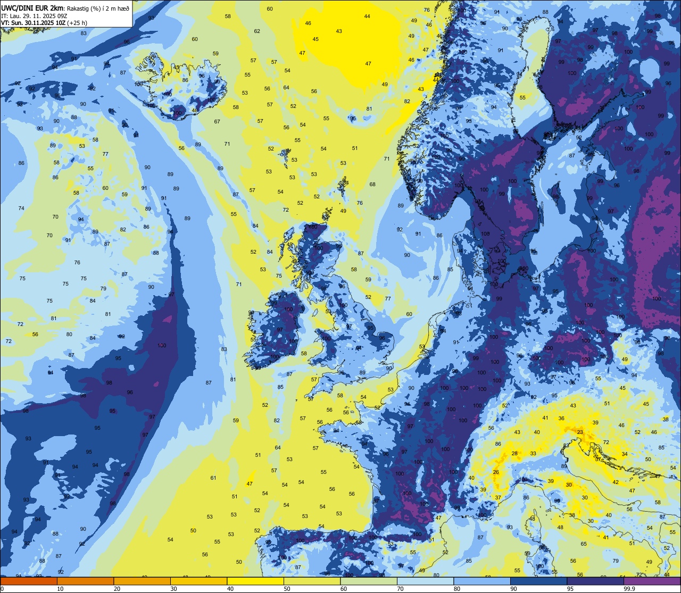Click the humidity value 33 on the map

533,454
